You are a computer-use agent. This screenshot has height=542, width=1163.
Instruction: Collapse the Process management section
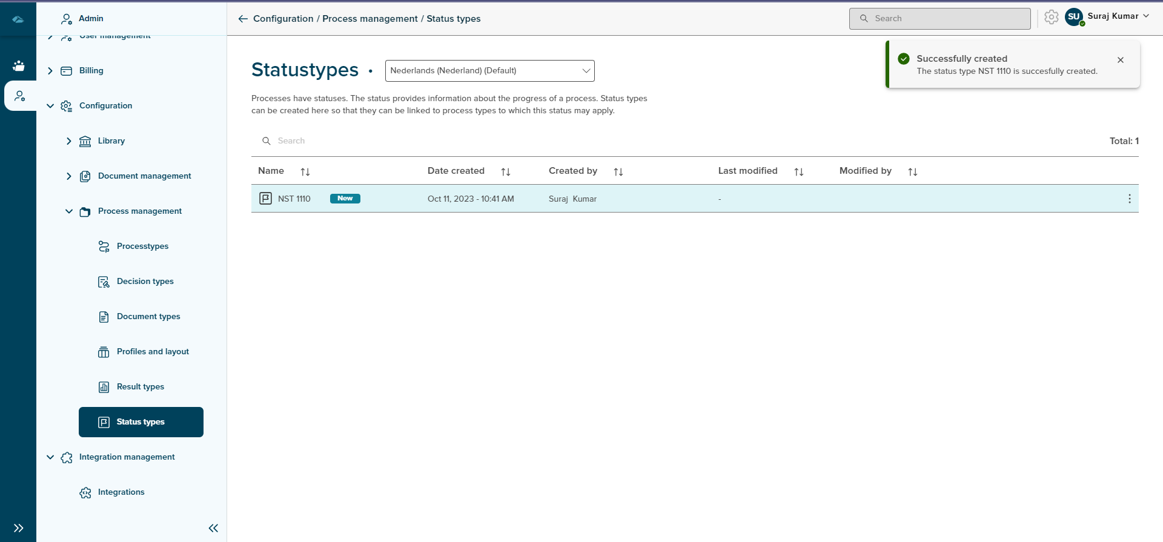[x=69, y=211]
